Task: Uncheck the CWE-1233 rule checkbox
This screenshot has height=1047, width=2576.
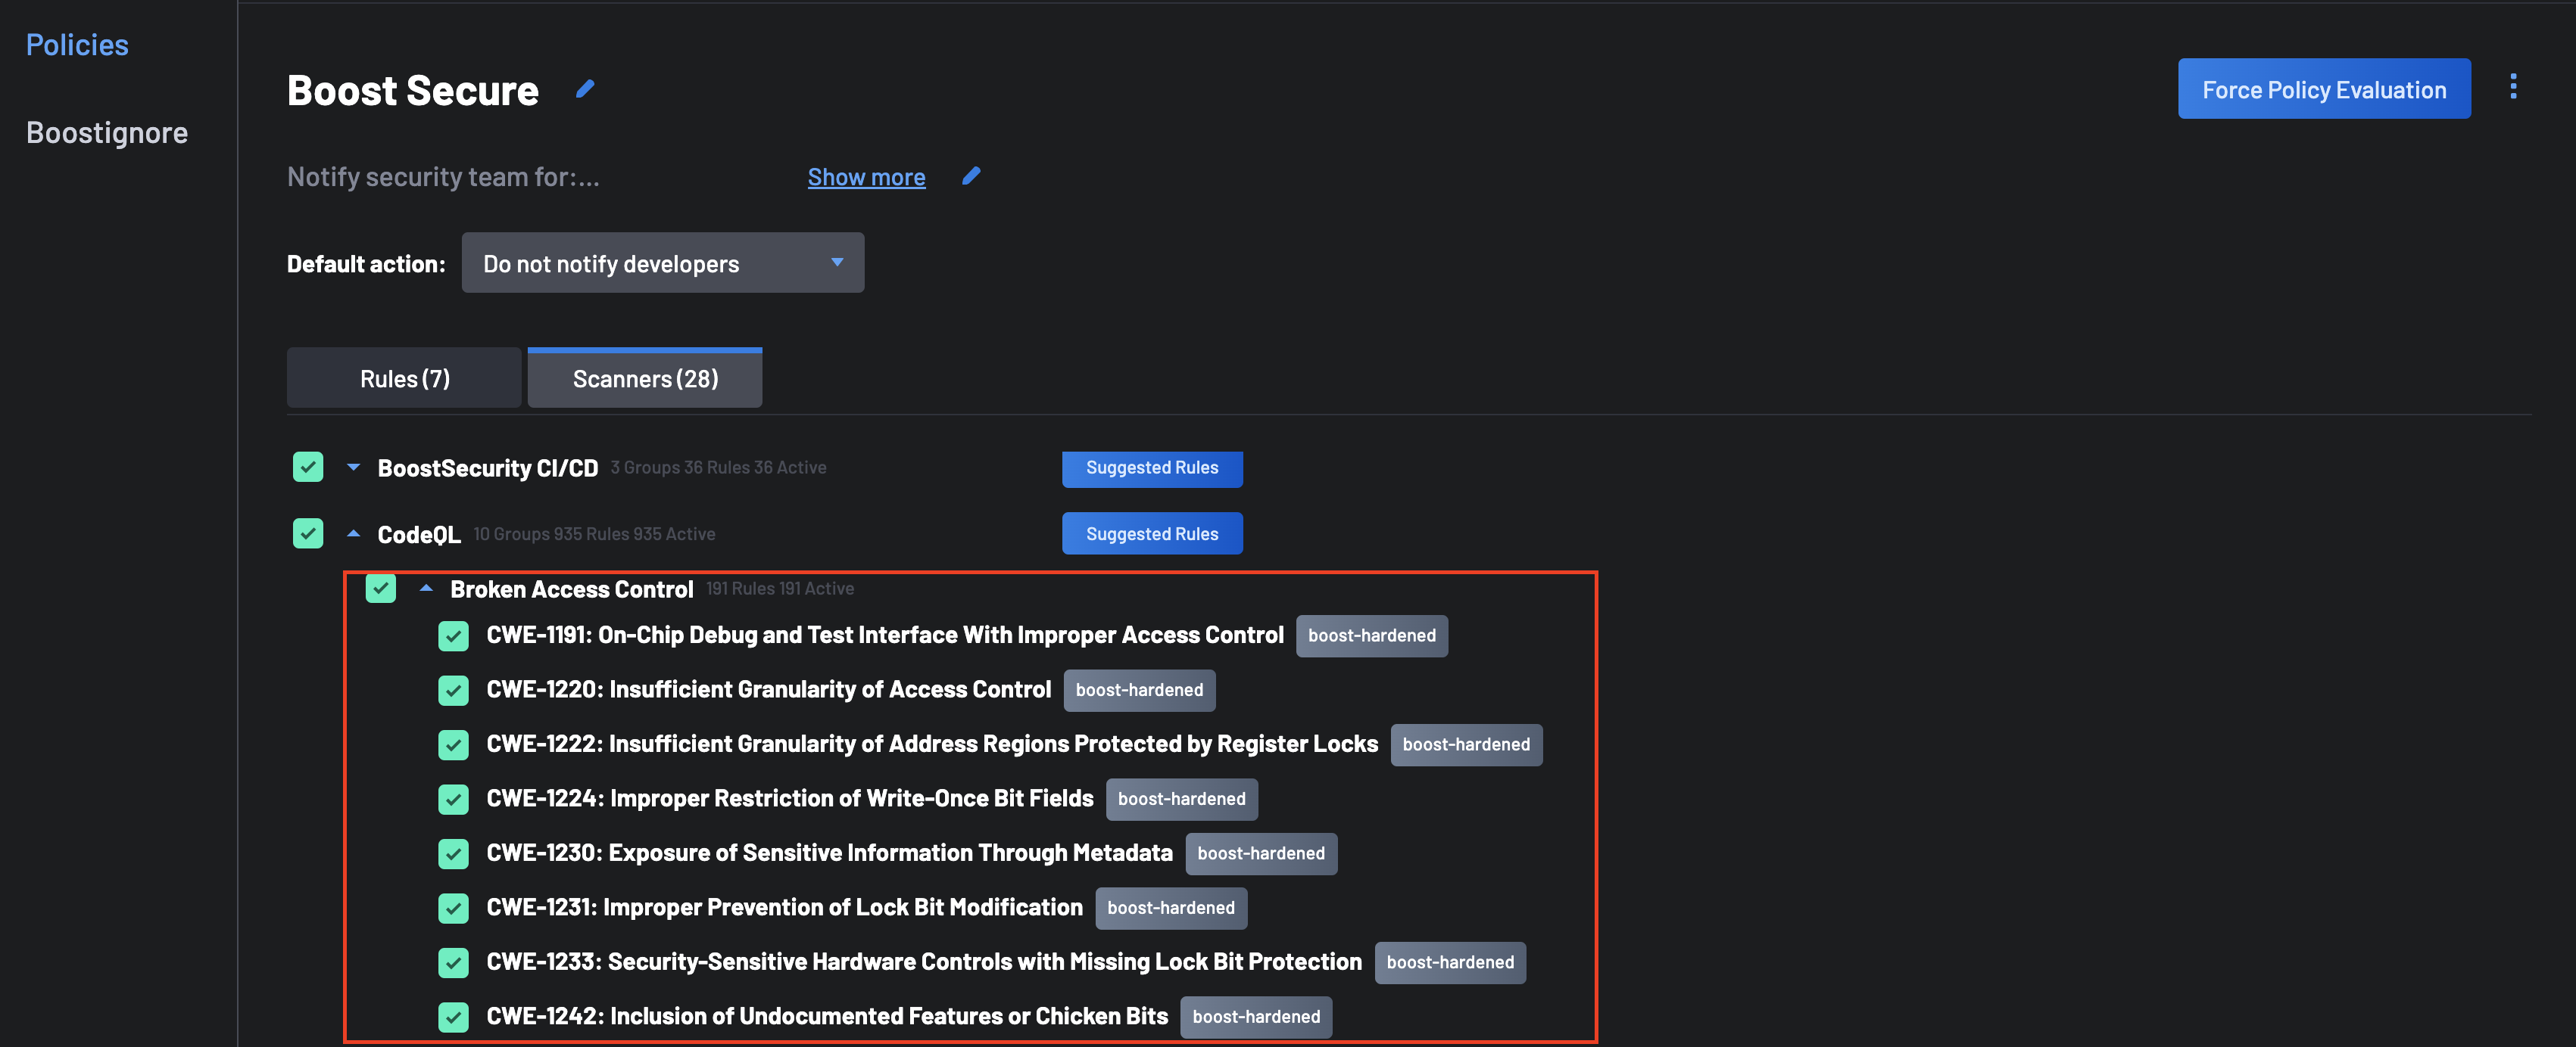Action: (x=454, y=962)
